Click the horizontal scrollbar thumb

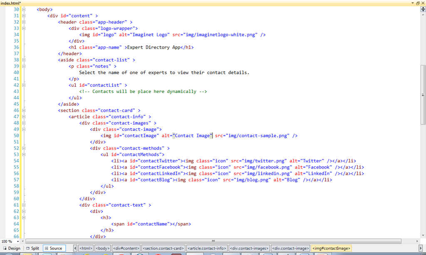[x=213, y=241]
